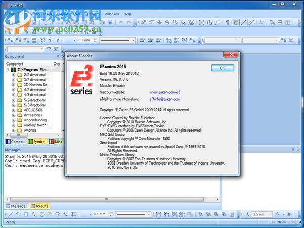Select the rectangle drawing tool

(26, 214)
